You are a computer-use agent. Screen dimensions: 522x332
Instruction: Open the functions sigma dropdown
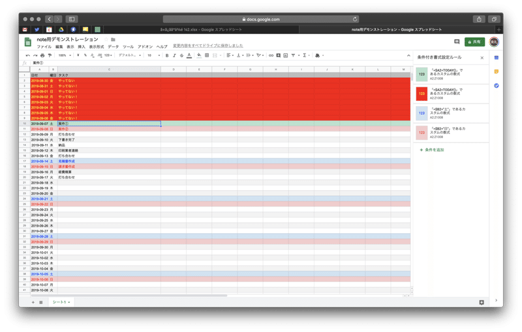point(306,55)
